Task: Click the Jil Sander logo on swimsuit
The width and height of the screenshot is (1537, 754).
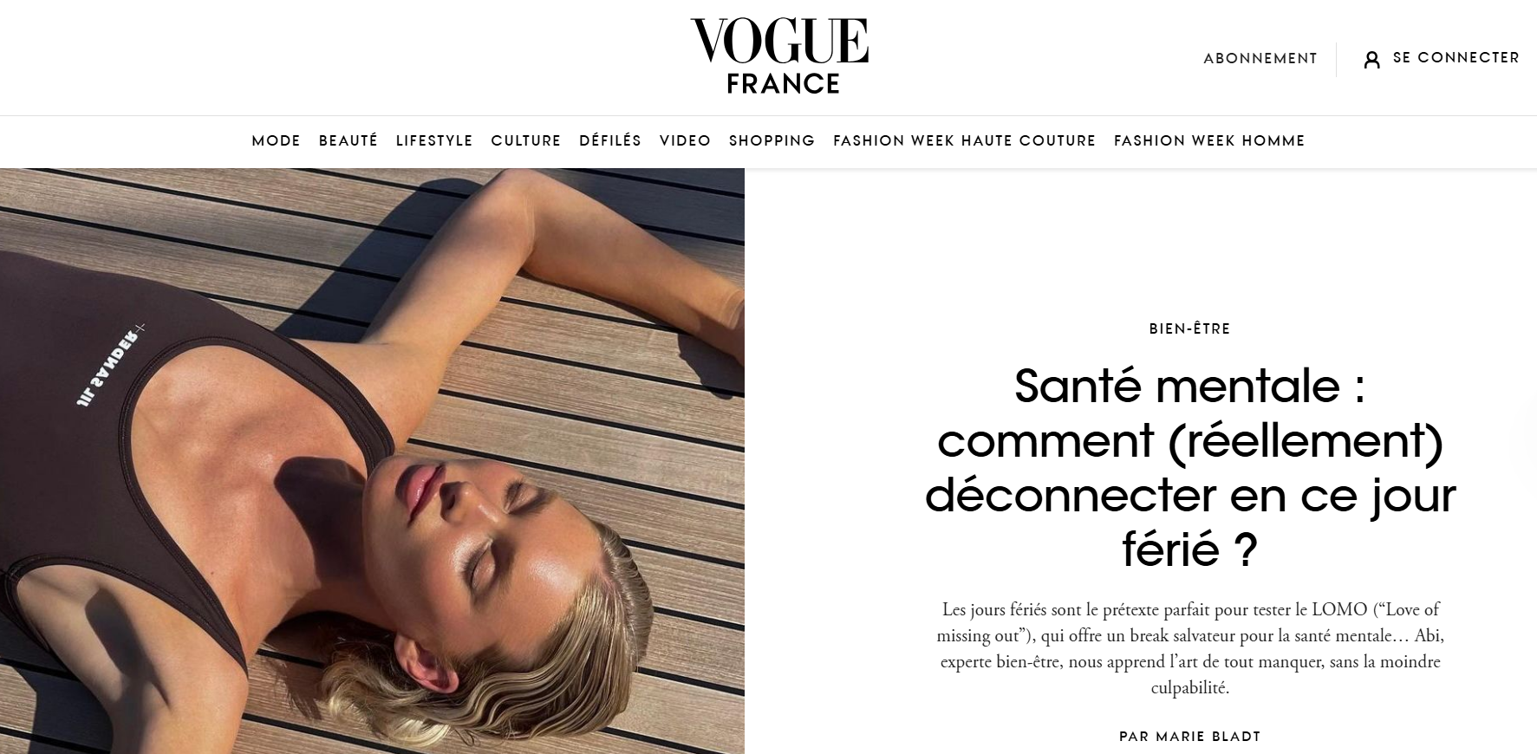Action: [109, 365]
